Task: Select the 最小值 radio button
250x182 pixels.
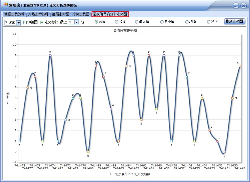Action: coord(162,22)
